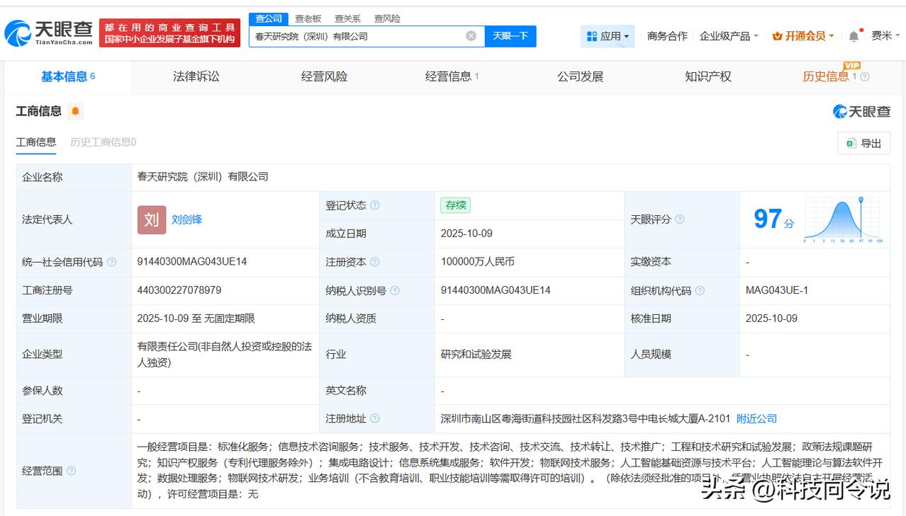The height and width of the screenshot is (516, 906).
Task: Open legal representative 刘剑锋 link
Action: pos(186,219)
